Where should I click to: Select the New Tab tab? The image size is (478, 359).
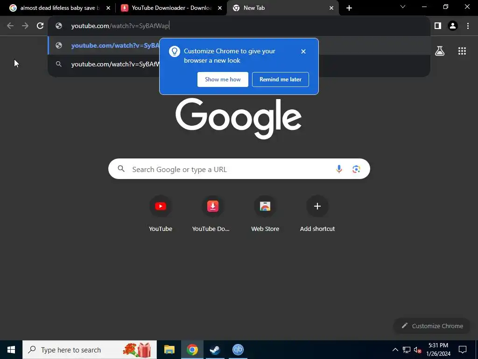(282, 8)
